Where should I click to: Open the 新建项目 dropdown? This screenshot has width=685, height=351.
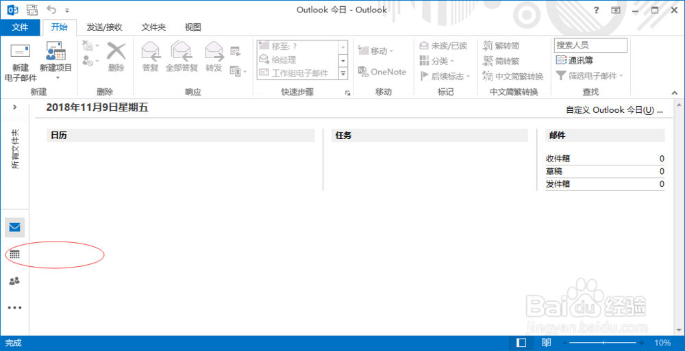pyautogui.click(x=56, y=62)
